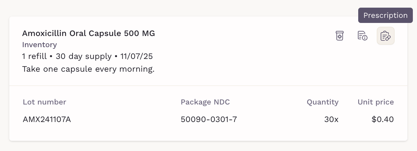This screenshot has width=417, height=151.
Task: Click the Prescription tooltip label
Action: (x=385, y=15)
